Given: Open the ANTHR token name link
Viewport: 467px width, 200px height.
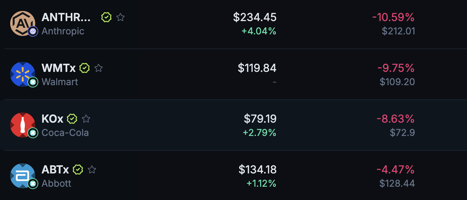Looking at the screenshot, I should point(66,17).
